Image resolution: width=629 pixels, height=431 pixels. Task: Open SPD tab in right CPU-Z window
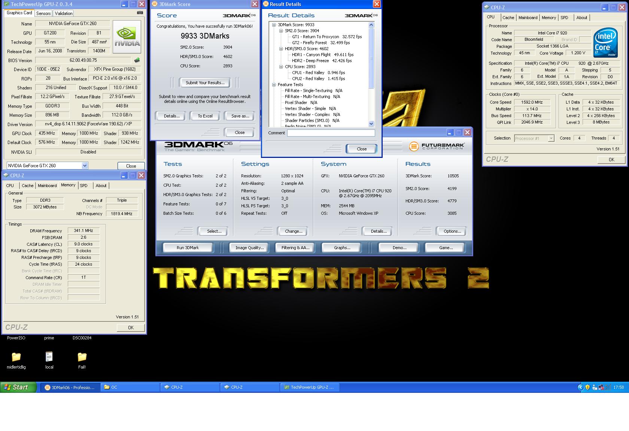(564, 18)
